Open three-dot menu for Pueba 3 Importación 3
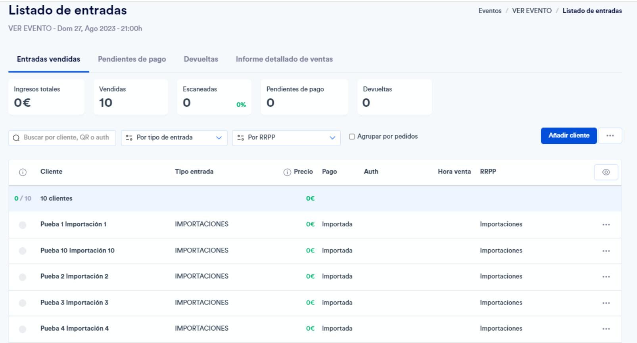This screenshot has width=637, height=343. click(606, 303)
